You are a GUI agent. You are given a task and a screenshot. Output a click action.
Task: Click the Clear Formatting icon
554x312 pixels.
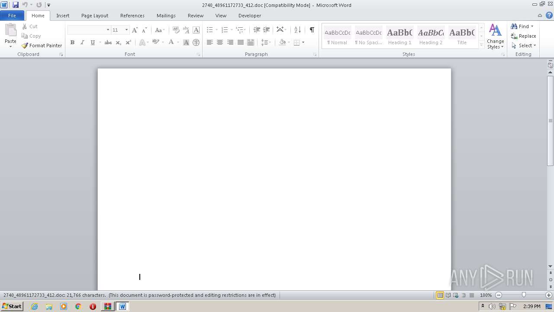point(176,30)
